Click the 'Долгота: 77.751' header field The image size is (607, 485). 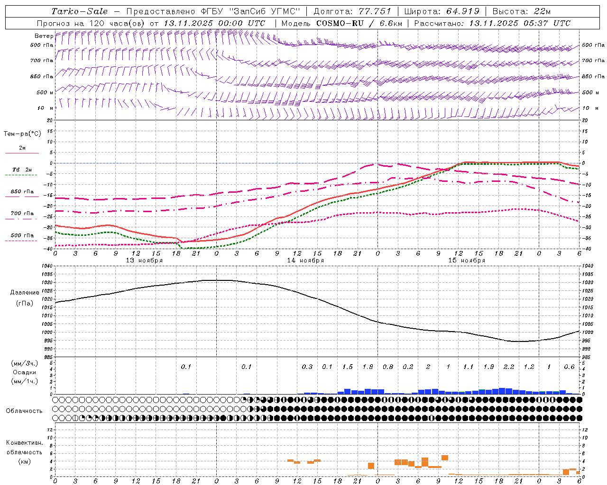point(352,11)
